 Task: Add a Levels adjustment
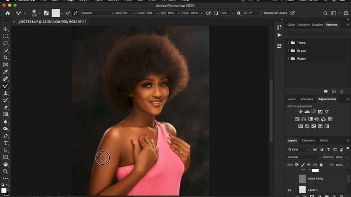click(x=307, y=112)
